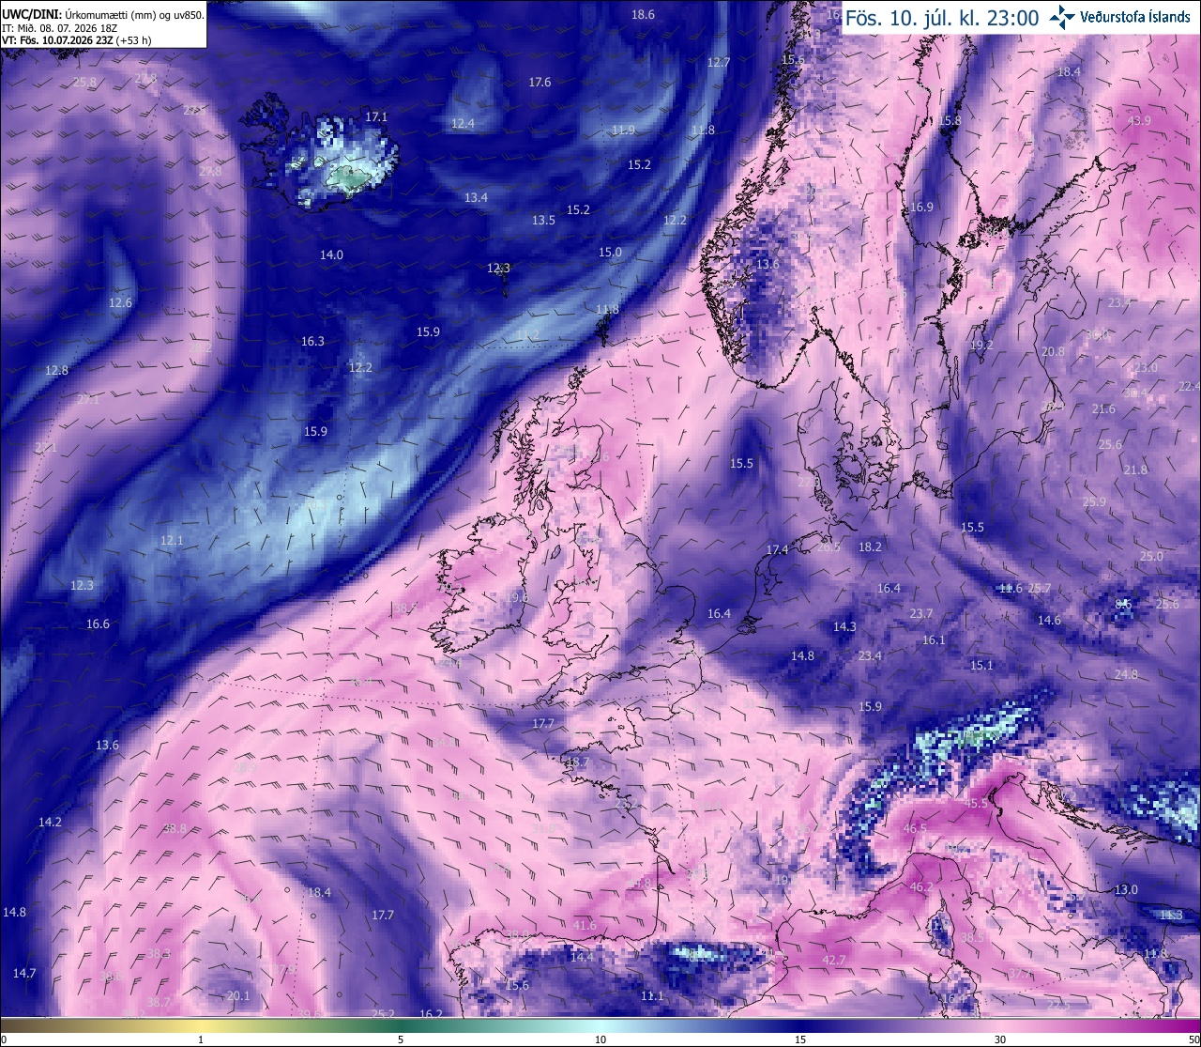Select the 43.9 value in the northeast

click(x=1139, y=121)
